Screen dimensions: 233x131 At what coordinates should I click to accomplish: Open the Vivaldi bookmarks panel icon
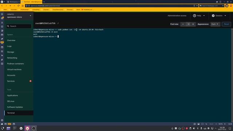tap(2, 14)
